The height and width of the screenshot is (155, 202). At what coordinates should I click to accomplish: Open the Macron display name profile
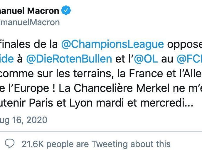pos(29,11)
